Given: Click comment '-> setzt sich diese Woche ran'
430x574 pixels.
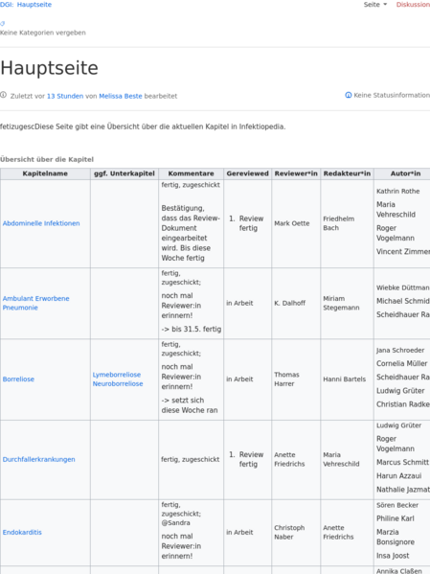Looking at the screenshot, I should click(190, 405).
